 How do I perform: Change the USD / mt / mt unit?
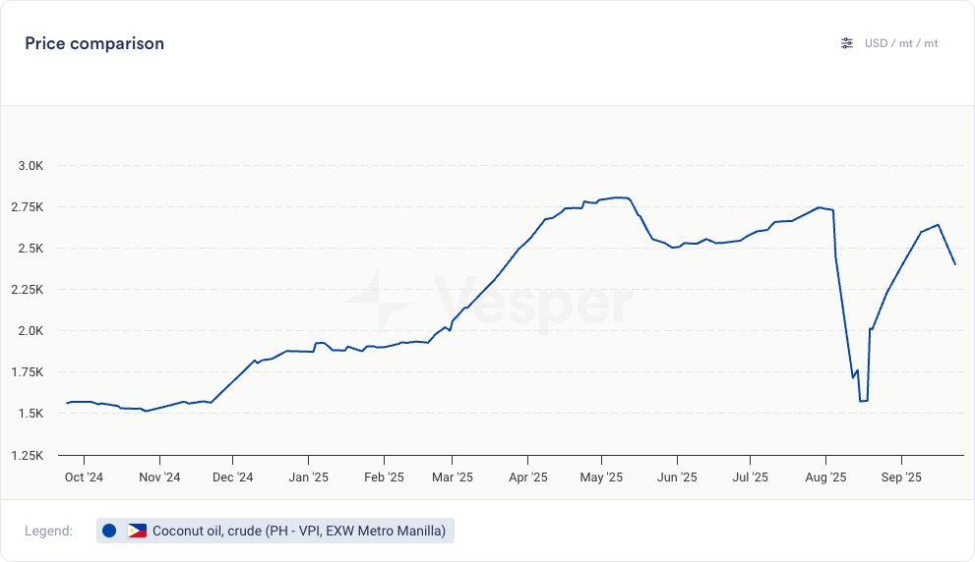[901, 43]
